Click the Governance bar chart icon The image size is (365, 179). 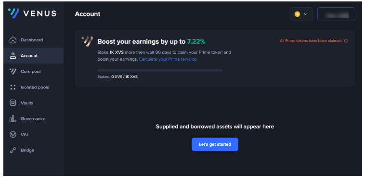(13, 119)
